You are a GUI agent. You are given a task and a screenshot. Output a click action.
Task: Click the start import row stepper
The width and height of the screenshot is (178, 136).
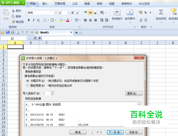click(52, 93)
